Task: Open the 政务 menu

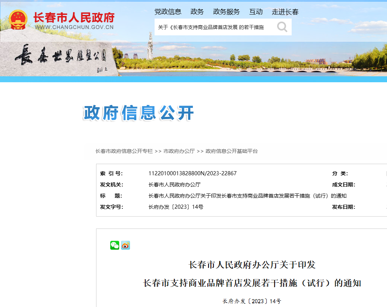Action: tap(197, 12)
